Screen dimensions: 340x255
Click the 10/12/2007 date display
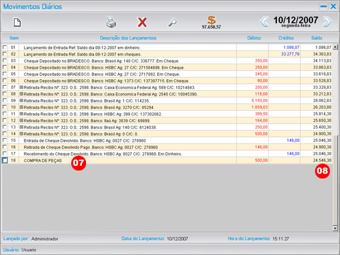tap(295, 20)
